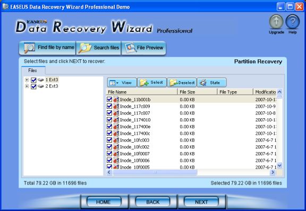Click date 2007-10-9 of Inode_117c009
This screenshot has width=306, height=211.
(265, 107)
